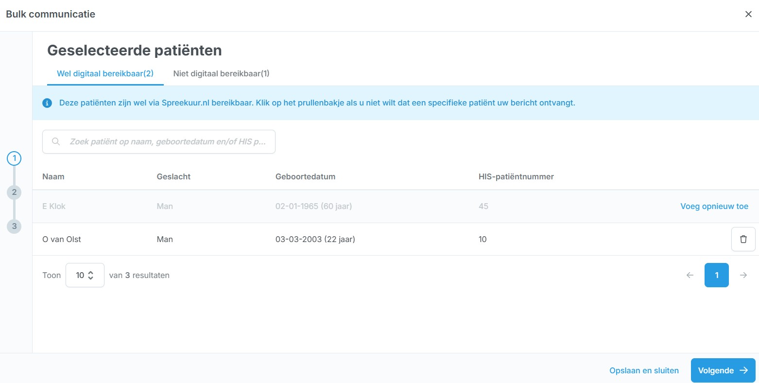Click the name E Klok
759x383 pixels.
pos(54,206)
